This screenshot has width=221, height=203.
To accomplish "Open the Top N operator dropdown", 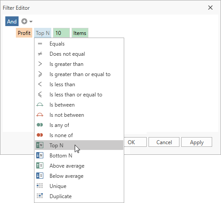I will [x=42, y=33].
